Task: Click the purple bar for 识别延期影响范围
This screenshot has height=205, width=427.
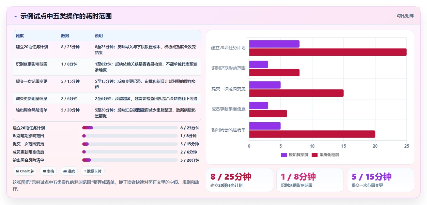Action: click(259, 64)
